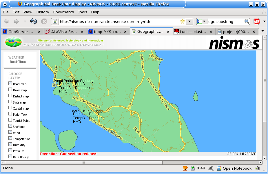Open the URL history dropdown arrow
The image size is (268, 174).
coord(189,21)
